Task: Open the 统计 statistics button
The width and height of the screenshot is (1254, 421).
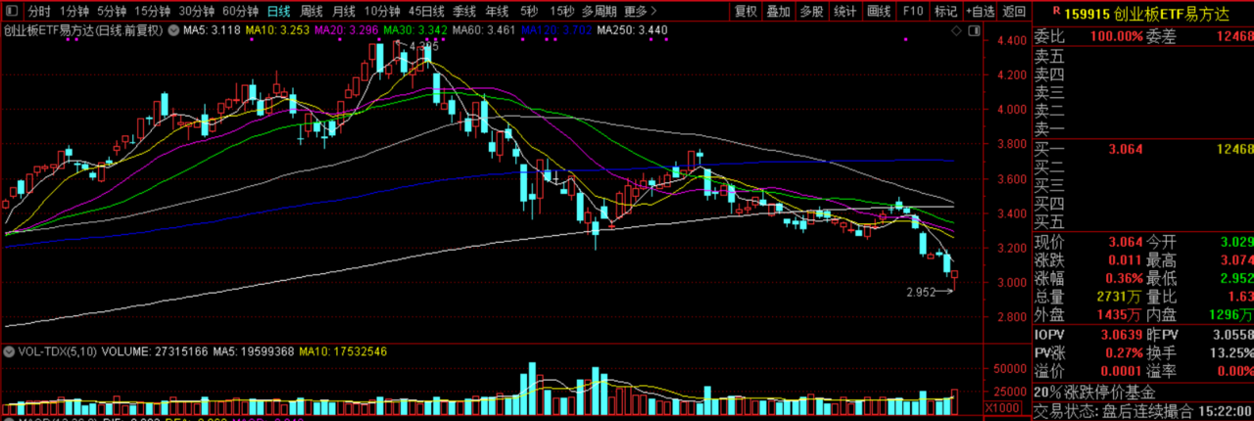Action: point(844,12)
